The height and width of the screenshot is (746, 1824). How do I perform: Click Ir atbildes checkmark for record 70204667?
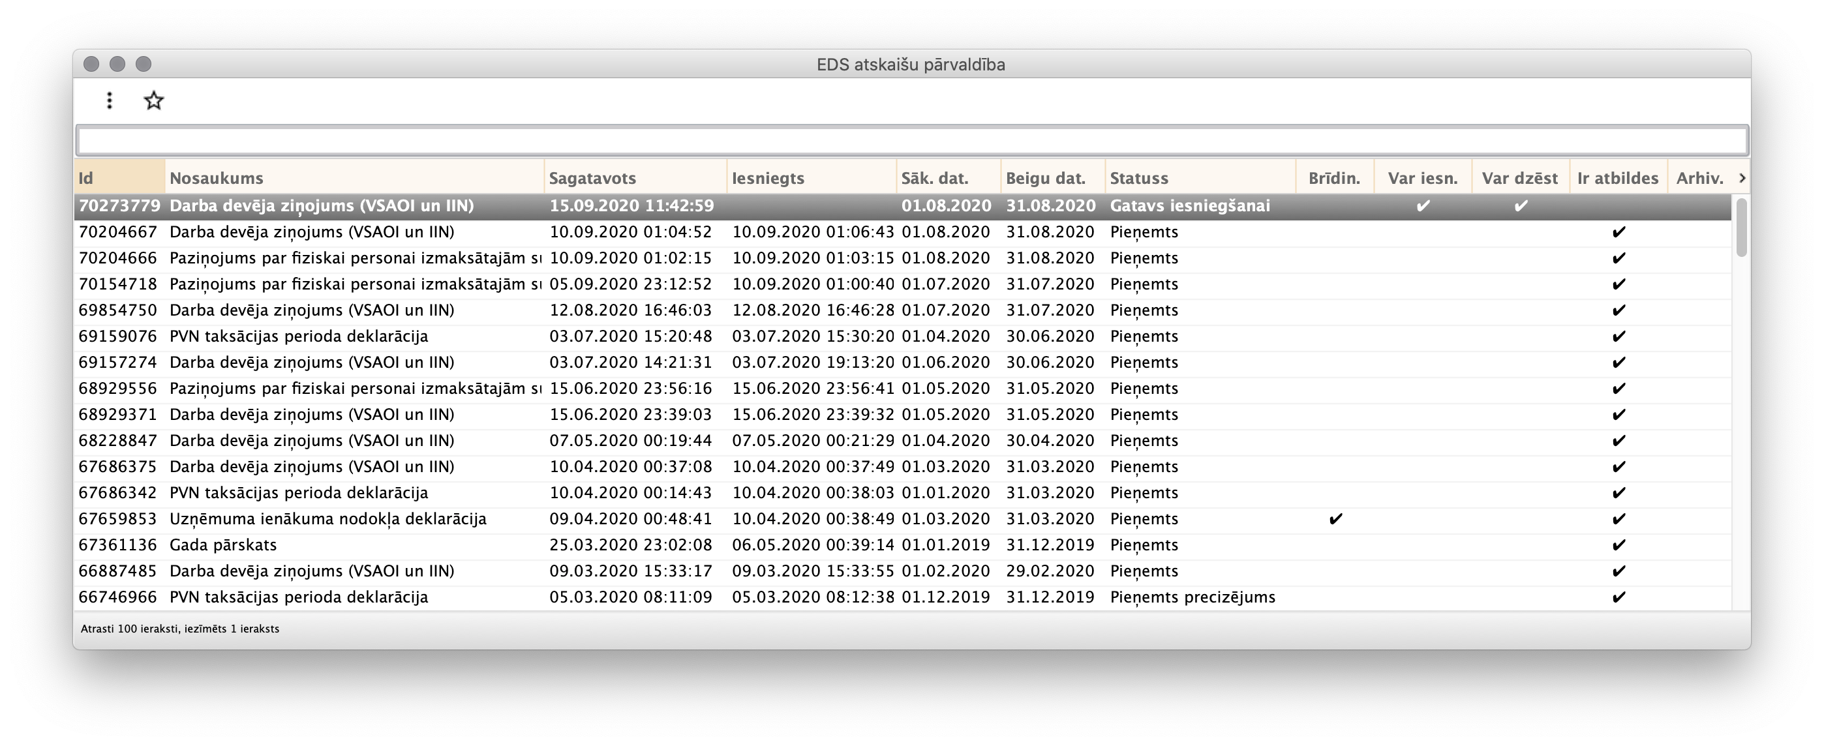click(1618, 232)
